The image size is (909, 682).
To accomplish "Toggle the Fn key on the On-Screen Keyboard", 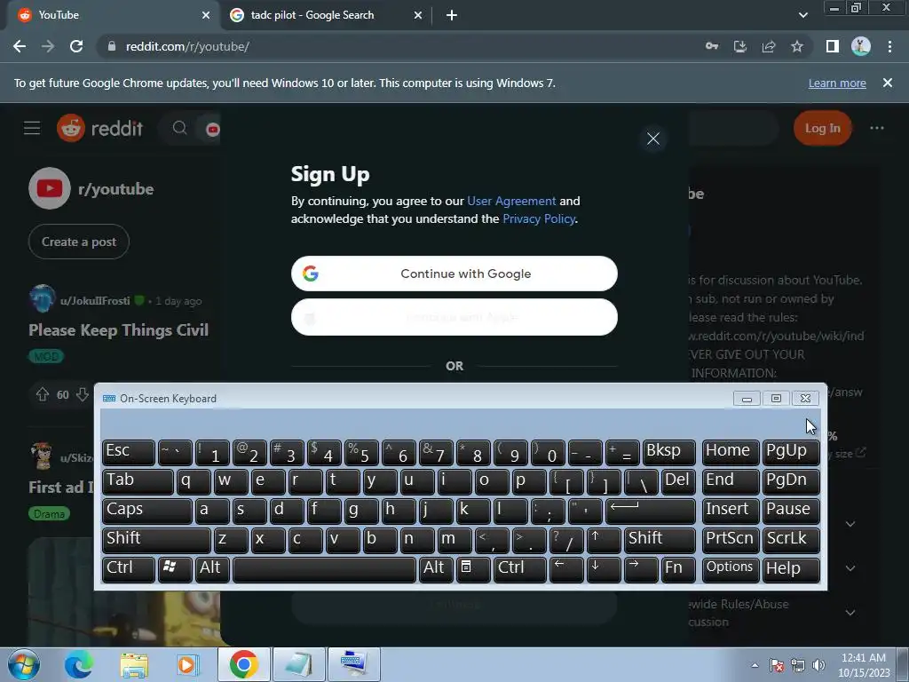I will click(x=678, y=569).
